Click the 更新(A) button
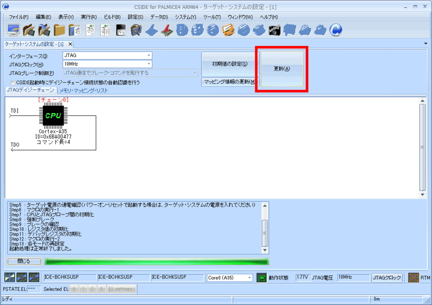 [282, 69]
